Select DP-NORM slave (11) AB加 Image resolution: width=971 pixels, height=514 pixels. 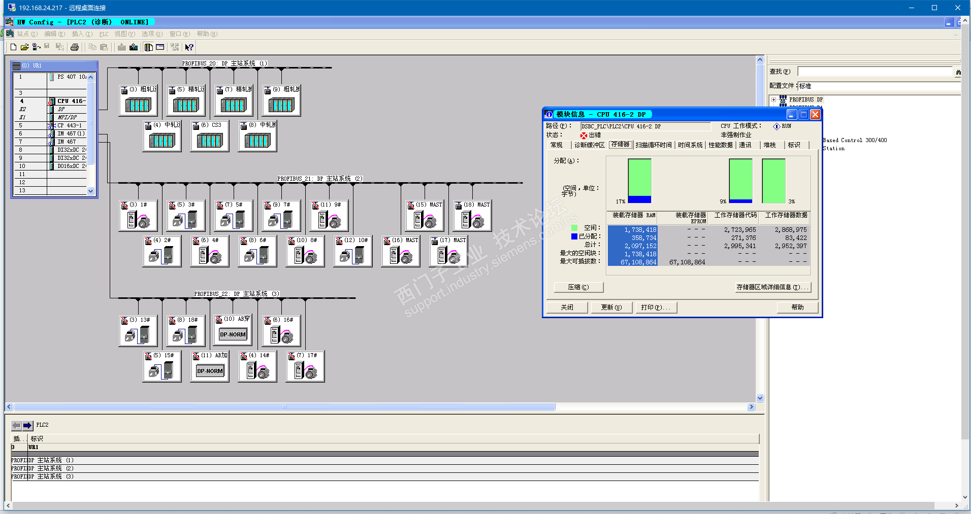point(210,366)
